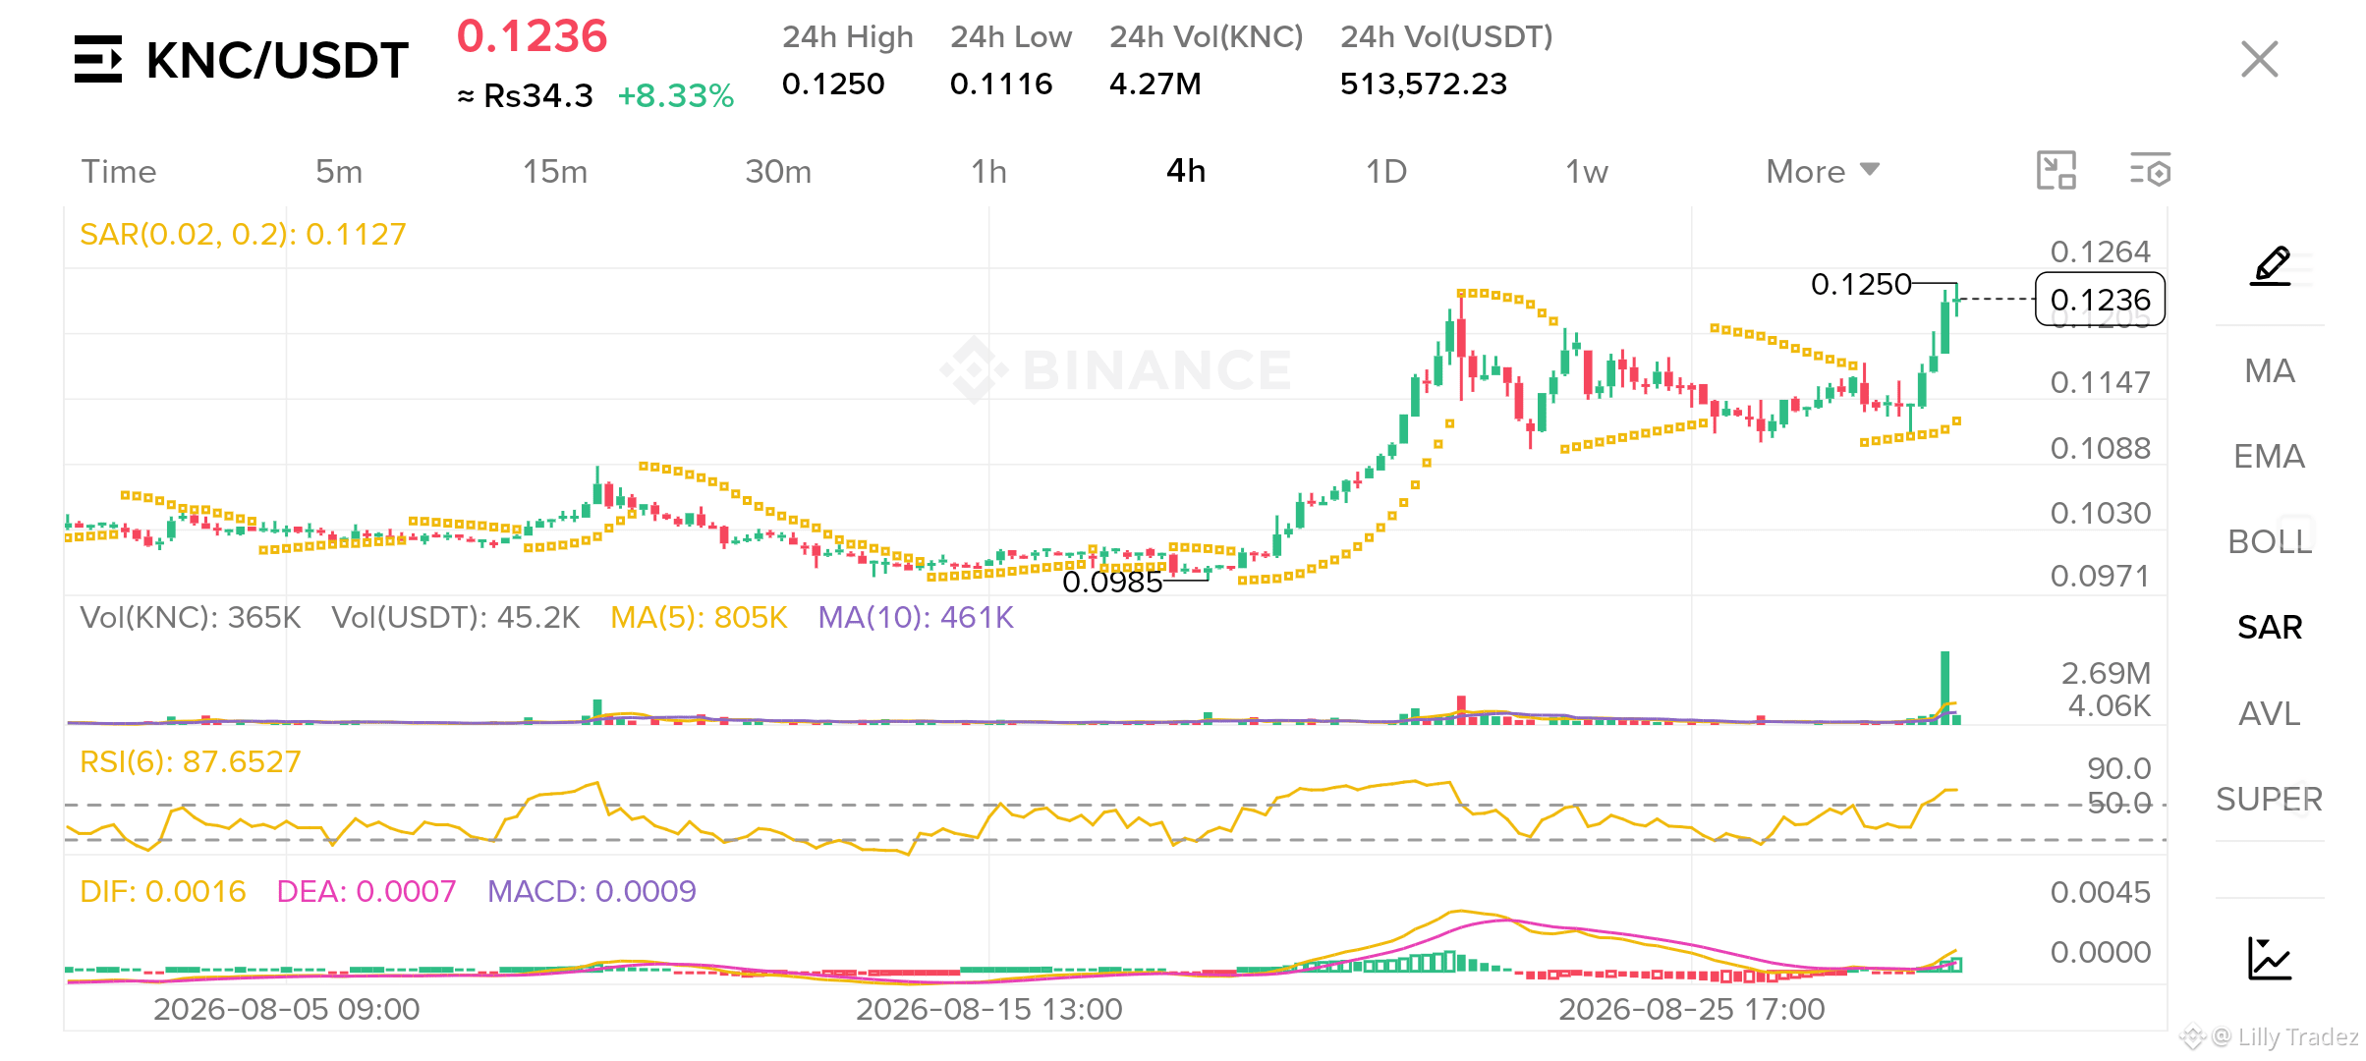Click the 24h Vol(USDT) value 513,572.23
Screen dimensions: 2366x1061
click(1424, 84)
